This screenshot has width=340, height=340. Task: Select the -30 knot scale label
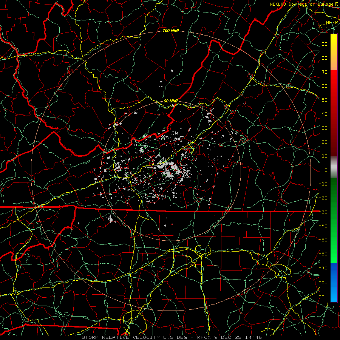click(323, 212)
